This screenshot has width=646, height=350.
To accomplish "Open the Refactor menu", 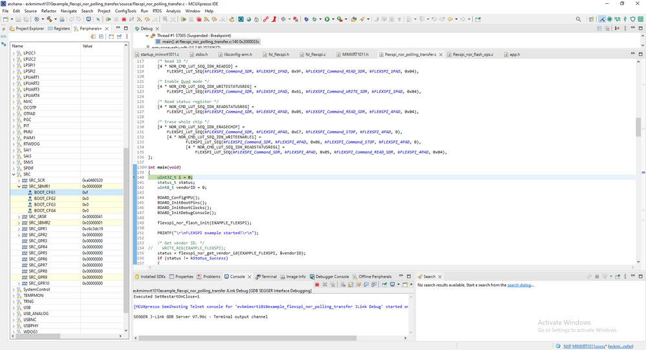I will [x=48, y=11].
